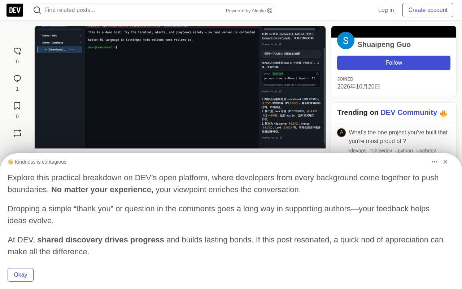Open Shuaipeng Guo's profile name link
The height and width of the screenshot is (289, 462).
tap(384, 44)
